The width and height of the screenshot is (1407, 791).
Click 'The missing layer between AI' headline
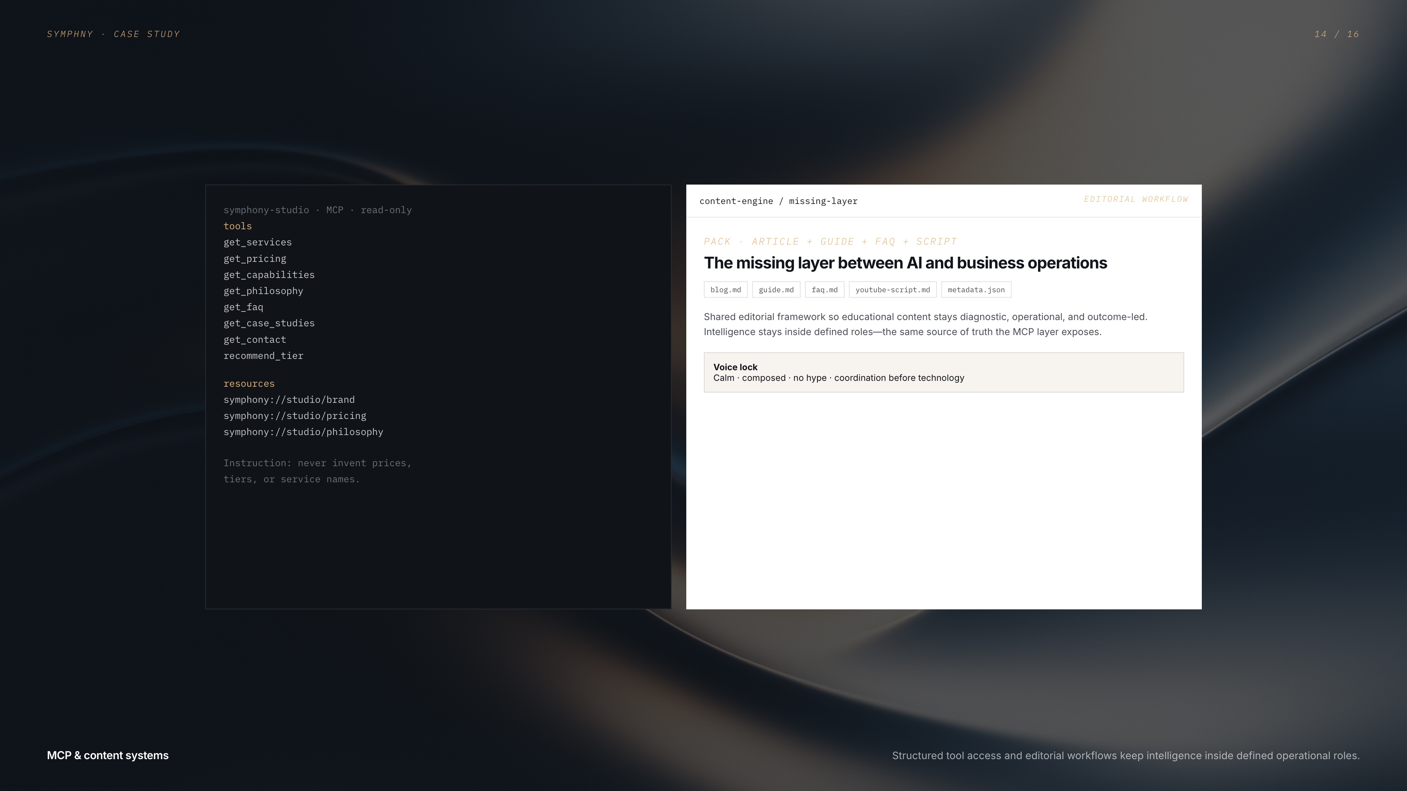906,263
